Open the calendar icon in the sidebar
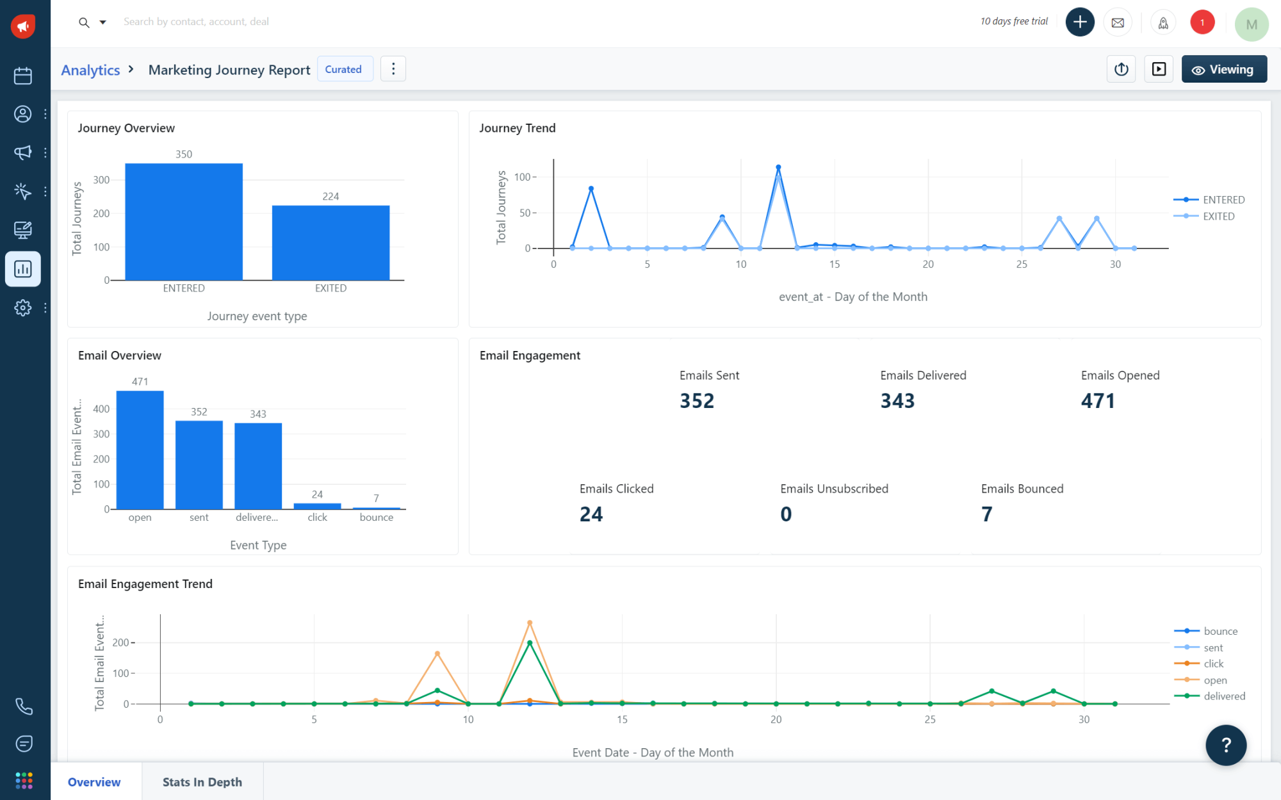Screen dimensions: 1281x800 (x=23, y=75)
